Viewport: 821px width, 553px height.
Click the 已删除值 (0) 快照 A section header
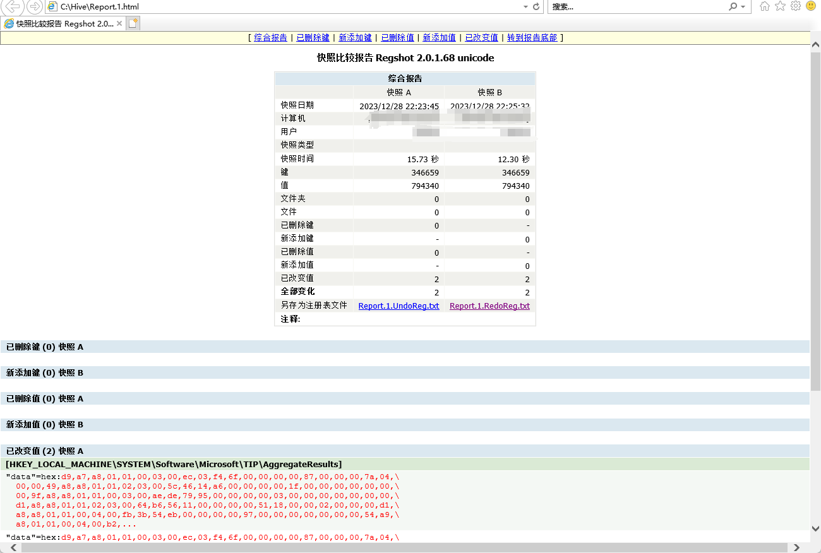[405, 399]
